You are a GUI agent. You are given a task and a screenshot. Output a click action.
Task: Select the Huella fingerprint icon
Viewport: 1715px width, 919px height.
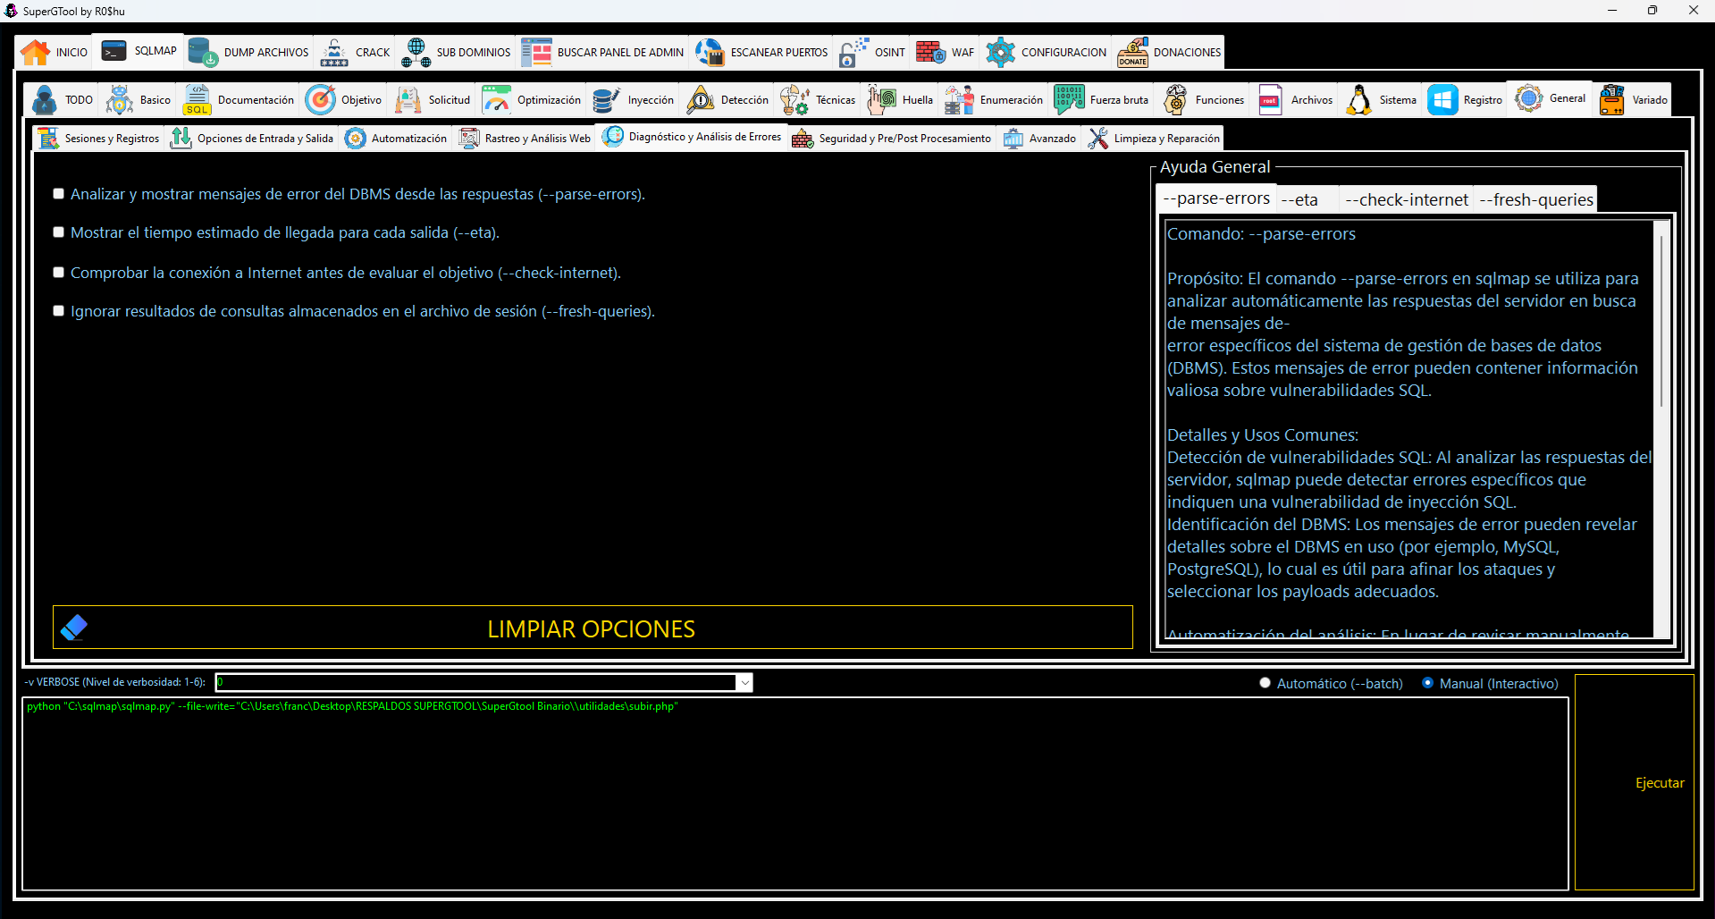882,100
